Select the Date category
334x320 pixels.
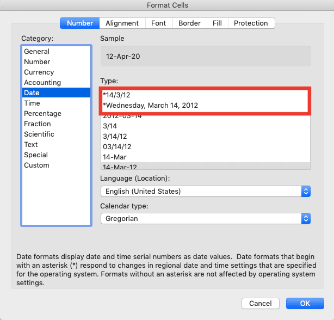56,93
